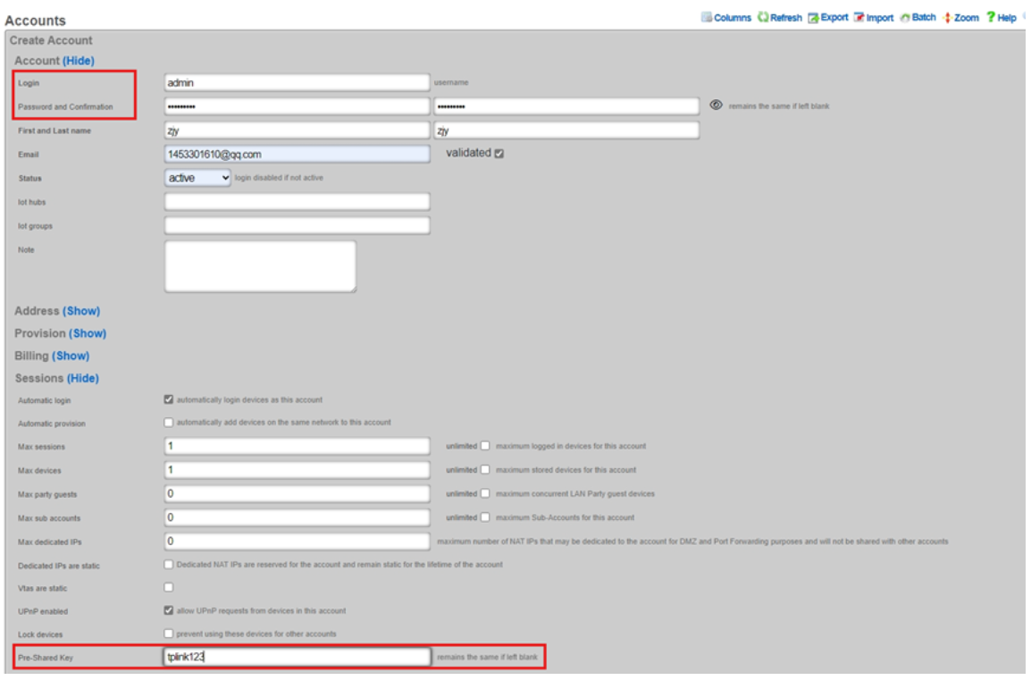This screenshot has width=1031, height=680.
Task: Click the Zoom icon
Action: point(947,18)
